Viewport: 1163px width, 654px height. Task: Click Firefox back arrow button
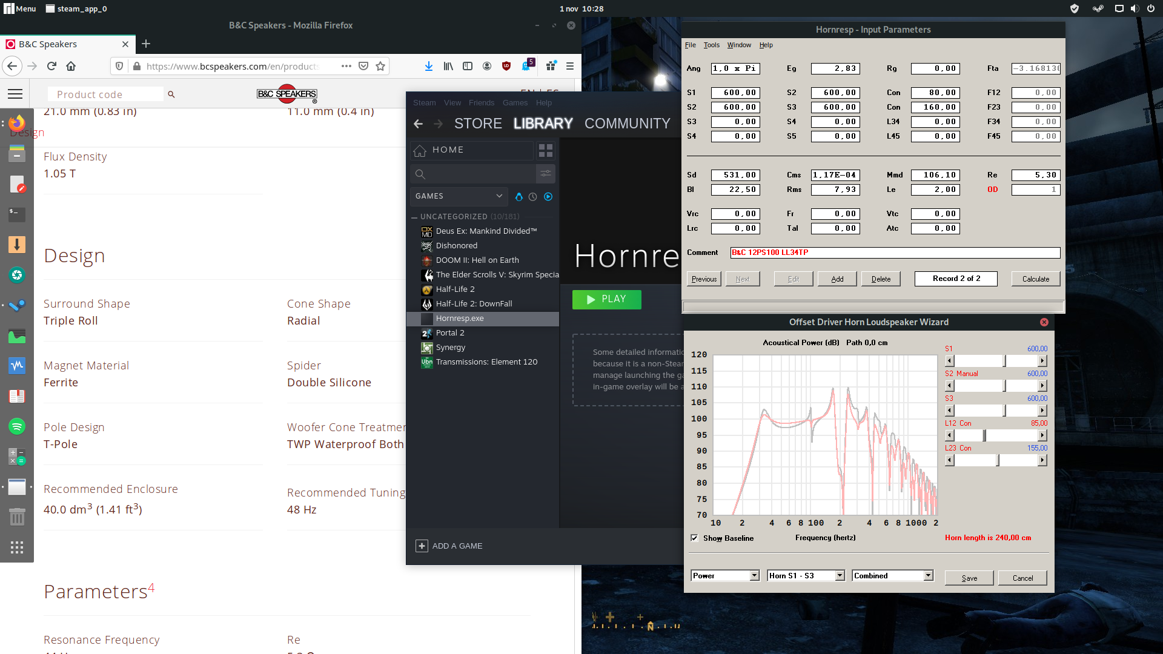pyautogui.click(x=12, y=66)
